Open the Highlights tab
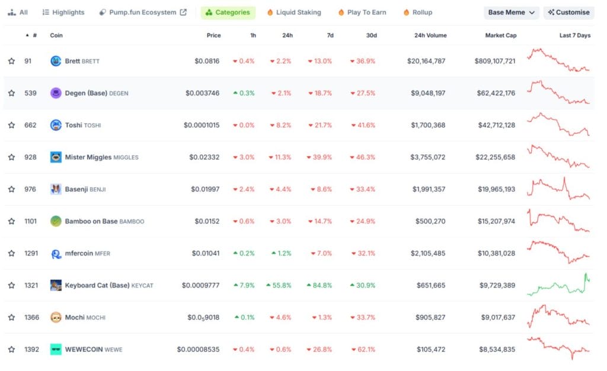The image size is (607, 371). coord(63,12)
